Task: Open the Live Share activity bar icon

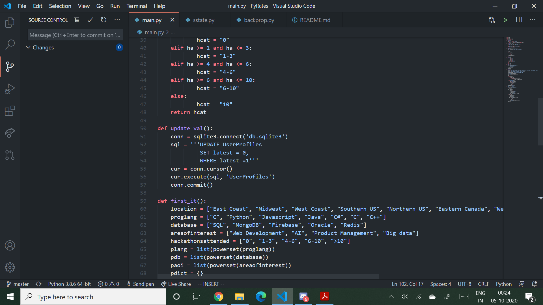Action: click(10, 133)
